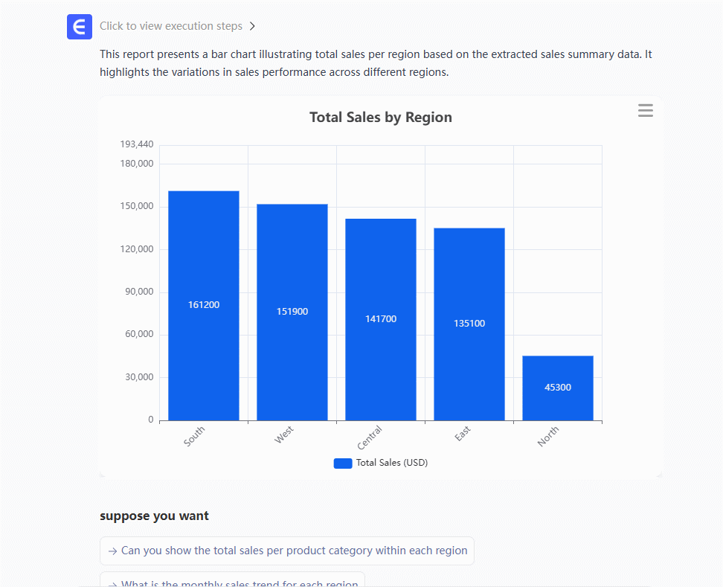Image resolution: width=723 pixels, height=587 pixels.
Task: Select the South bar showing 161200
Action: tap(203, 305)
